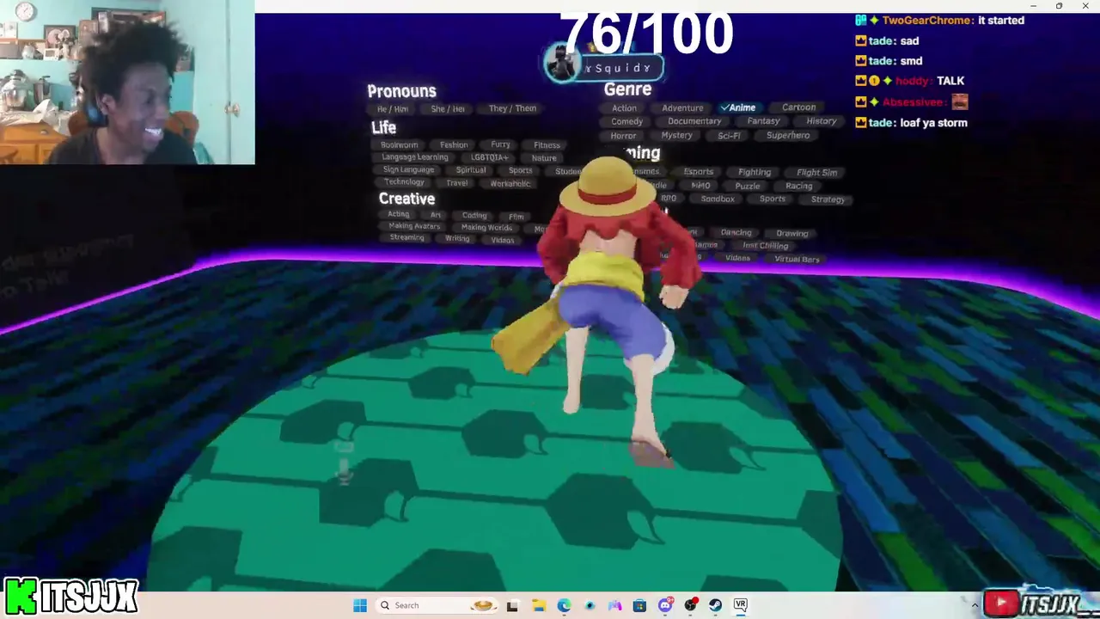Select the Sandbox gaming tag
Image resolution: width=1100 pixels, height=619 pixels.
718,199
